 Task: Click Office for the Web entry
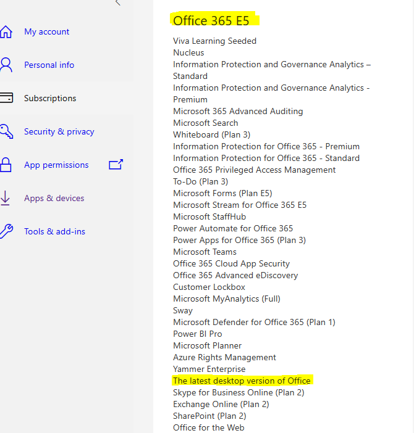208,427
